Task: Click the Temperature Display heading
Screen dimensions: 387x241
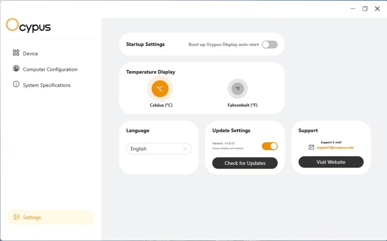Action: [x=150, y=72]
